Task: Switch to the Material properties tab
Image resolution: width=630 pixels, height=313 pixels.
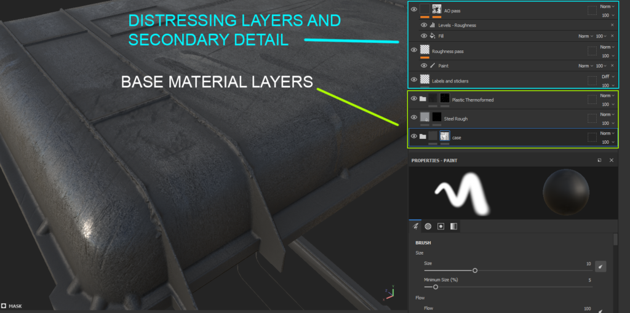Action: 453,226
